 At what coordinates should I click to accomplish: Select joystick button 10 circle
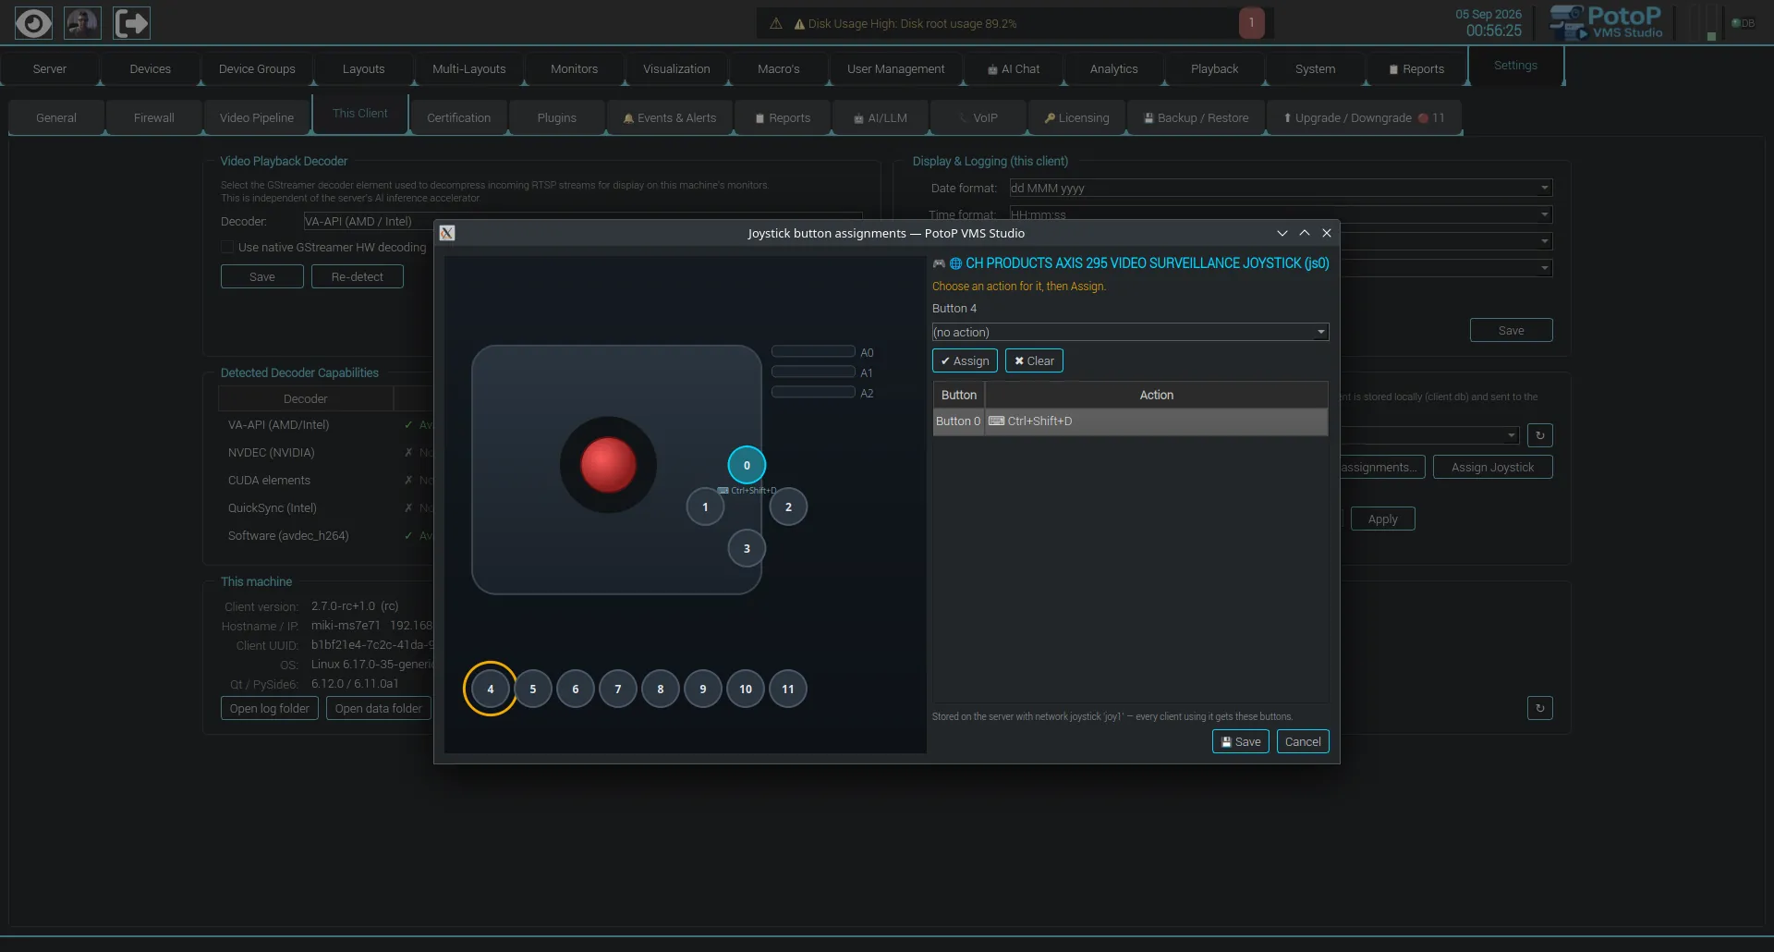[745, 689]
